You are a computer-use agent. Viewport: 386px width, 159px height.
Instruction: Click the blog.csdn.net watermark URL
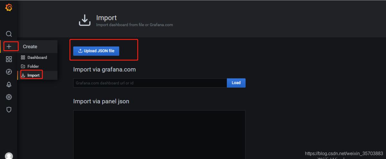(x=344, y=154)
